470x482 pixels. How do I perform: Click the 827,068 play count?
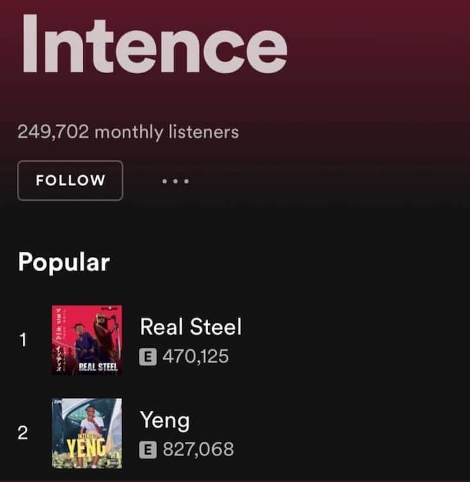click(x=198, y=449)
